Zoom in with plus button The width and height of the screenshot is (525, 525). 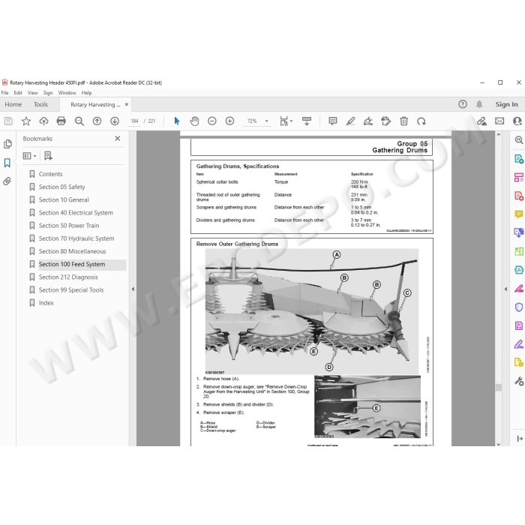pos(229,121)
